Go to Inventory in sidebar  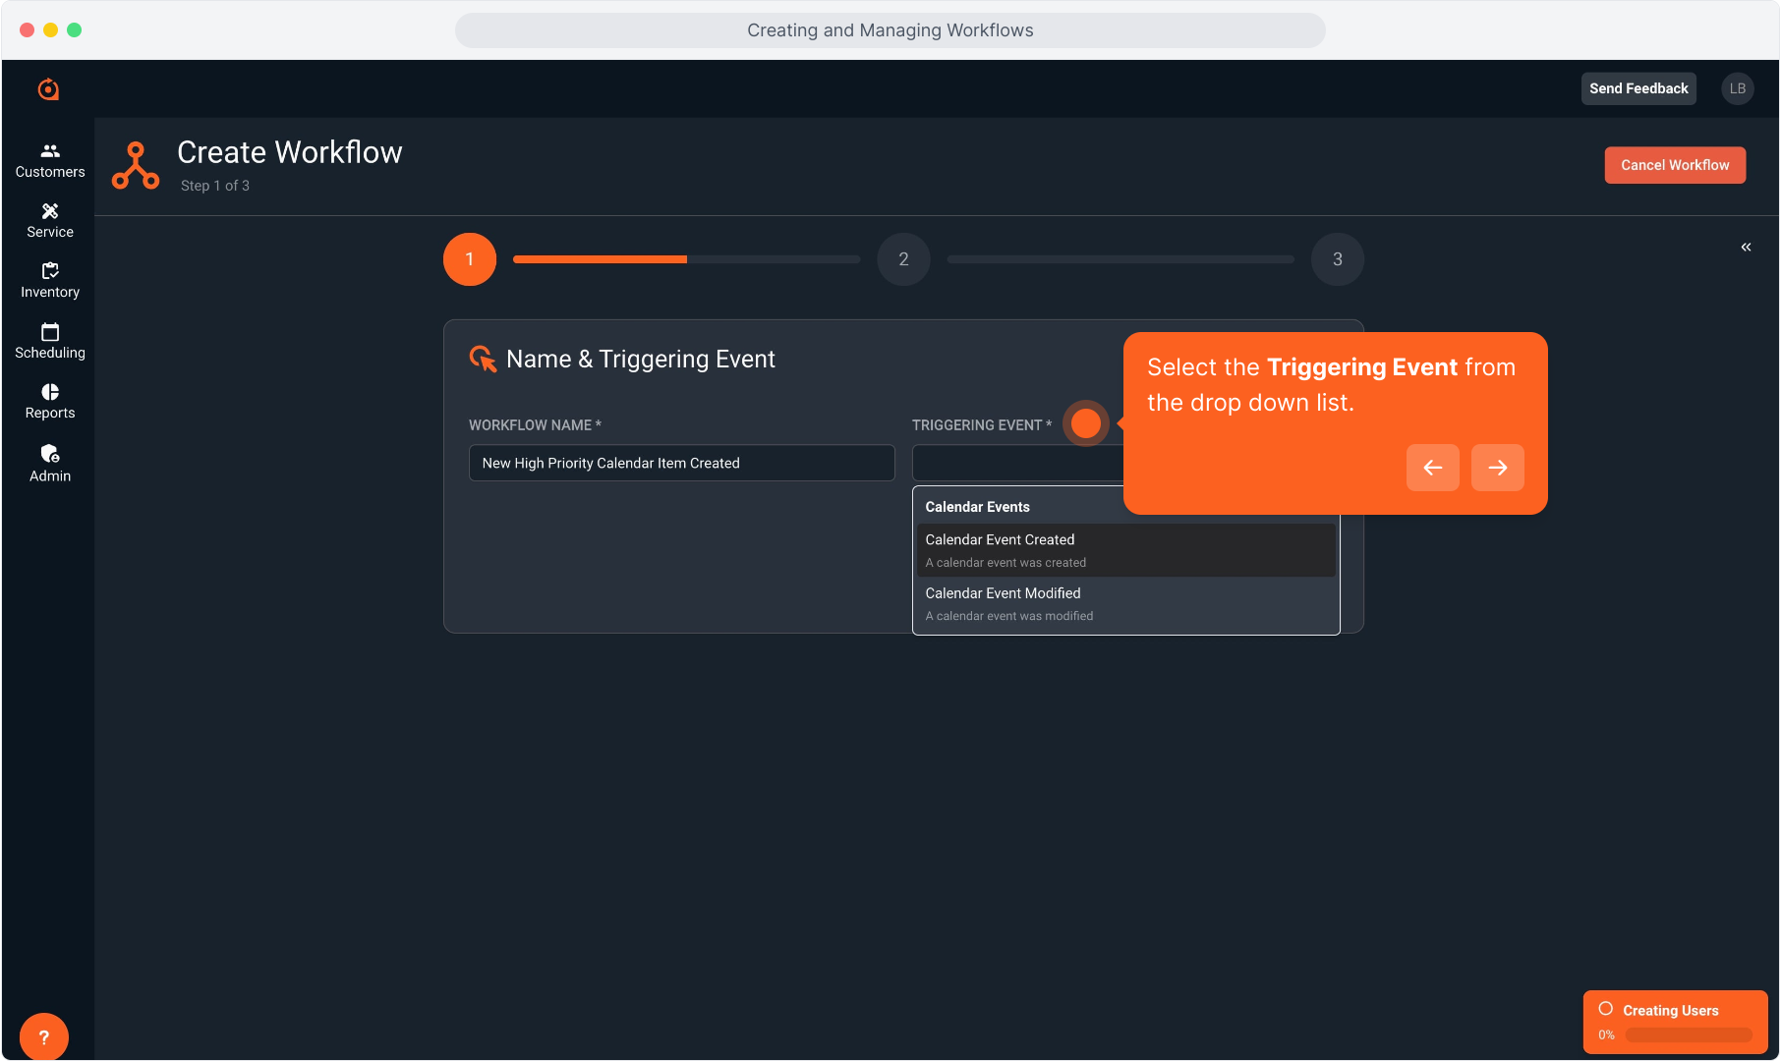click(50, 280)
